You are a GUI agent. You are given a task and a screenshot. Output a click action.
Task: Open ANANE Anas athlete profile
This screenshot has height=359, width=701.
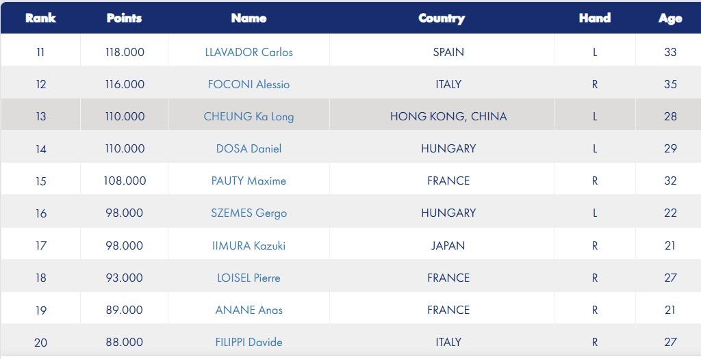248,310
